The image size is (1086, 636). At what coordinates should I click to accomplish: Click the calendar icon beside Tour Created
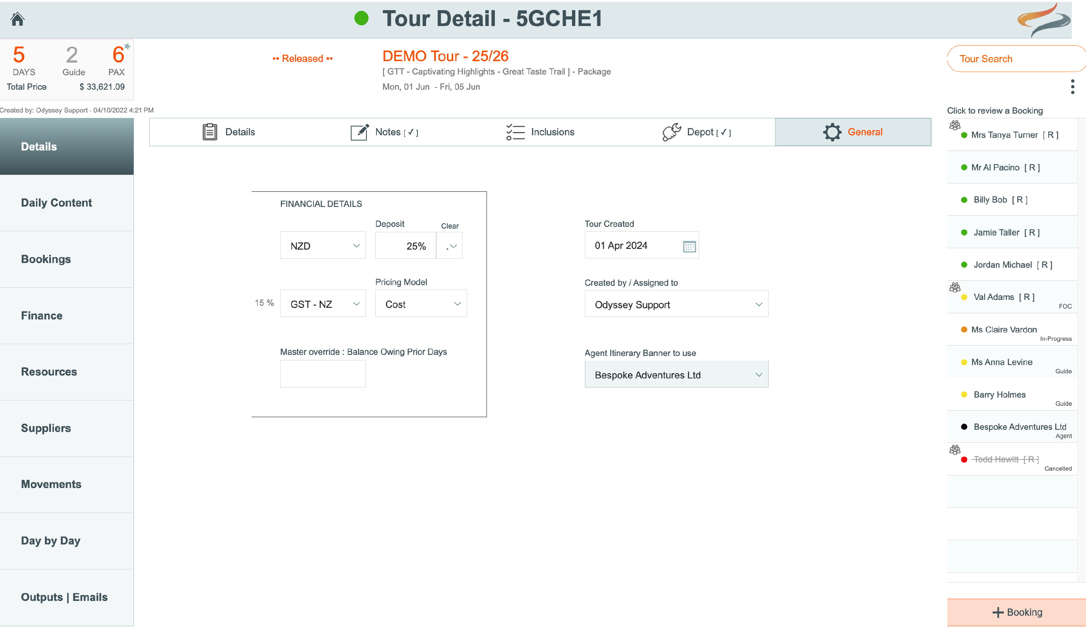pos(689,246)
